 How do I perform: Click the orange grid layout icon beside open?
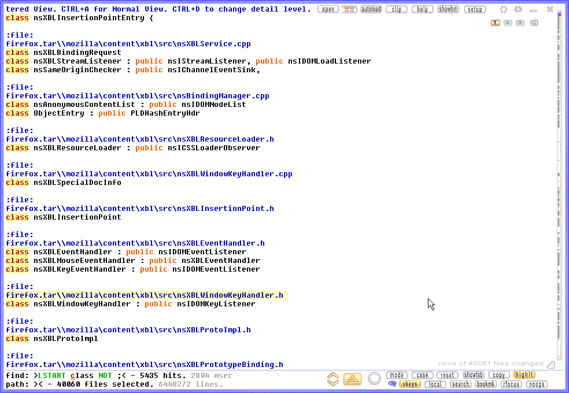pos(349,9)
